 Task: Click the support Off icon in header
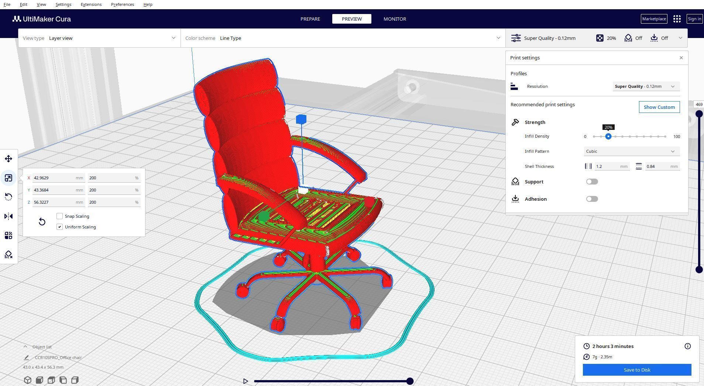pos(628,38)
